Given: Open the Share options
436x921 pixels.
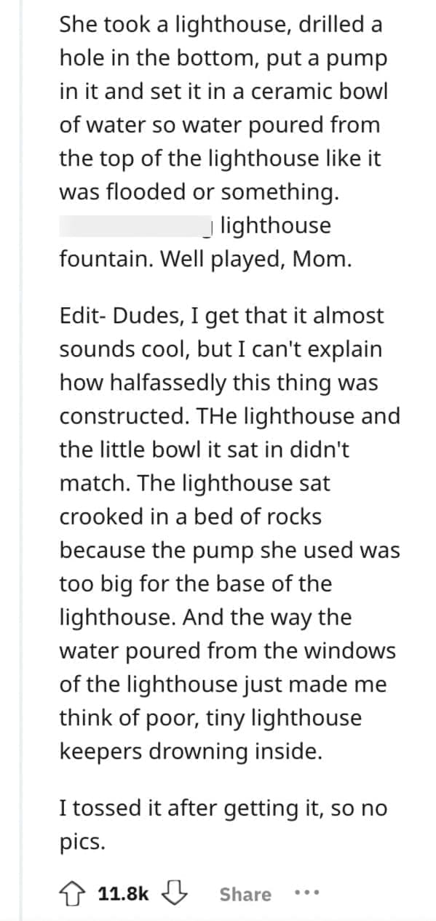Looking at the screenshot, I should coord(247,895).
